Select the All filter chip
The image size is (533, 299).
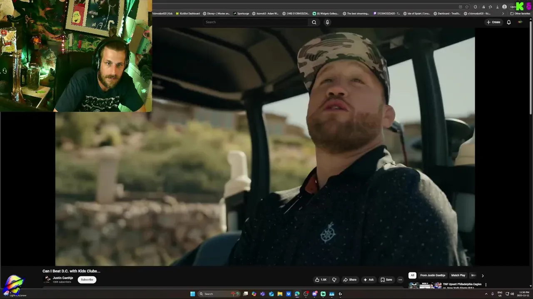pos(412,275)
